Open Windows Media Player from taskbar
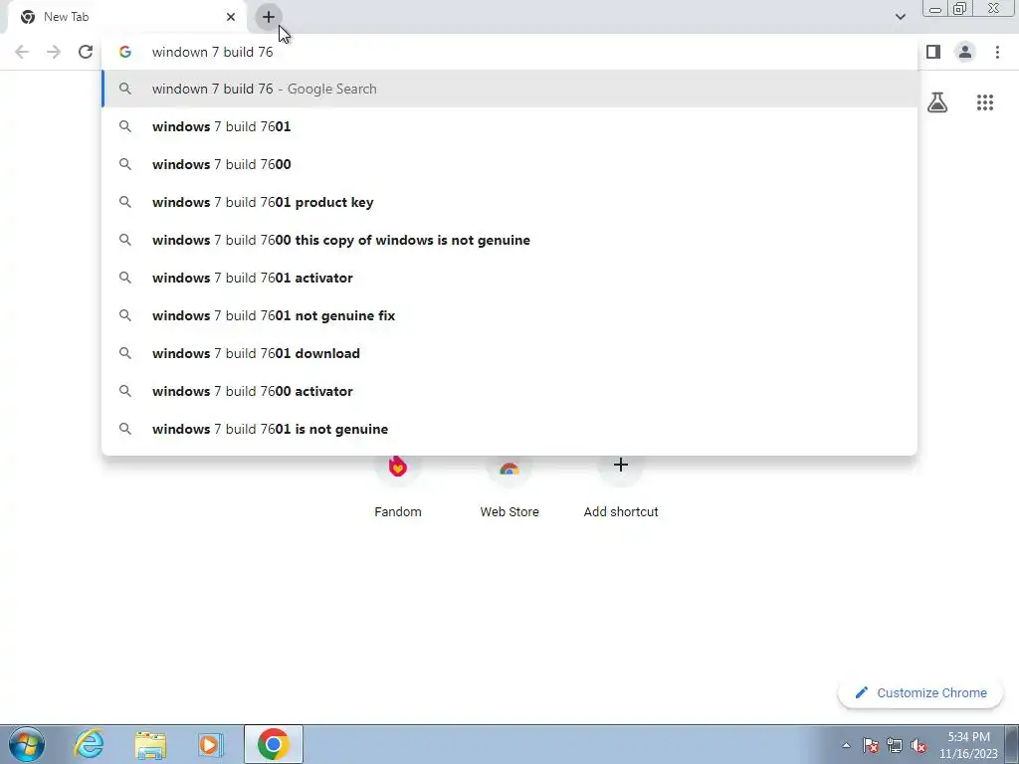 tap(211, 744)
